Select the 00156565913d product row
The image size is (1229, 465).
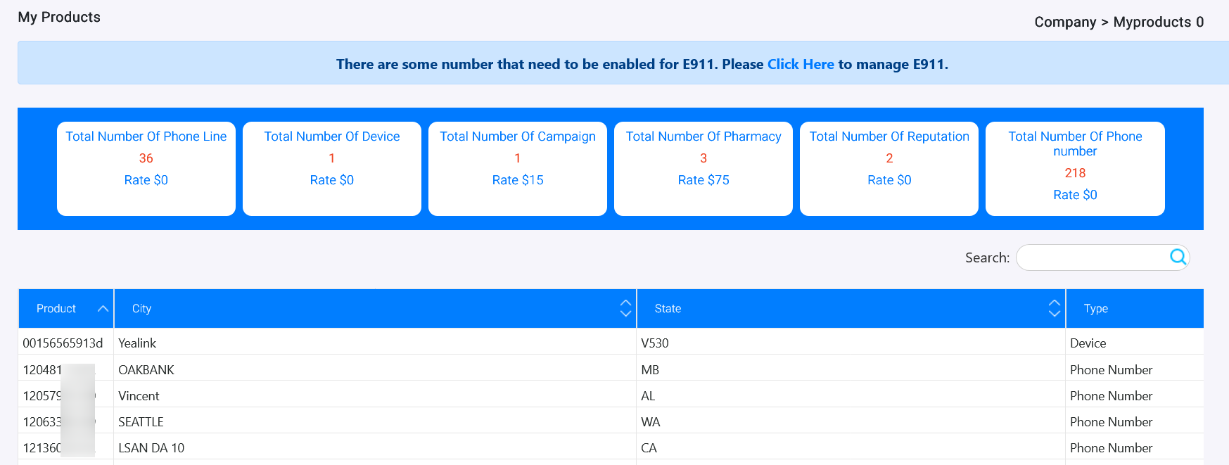click(x=63, y=343)
